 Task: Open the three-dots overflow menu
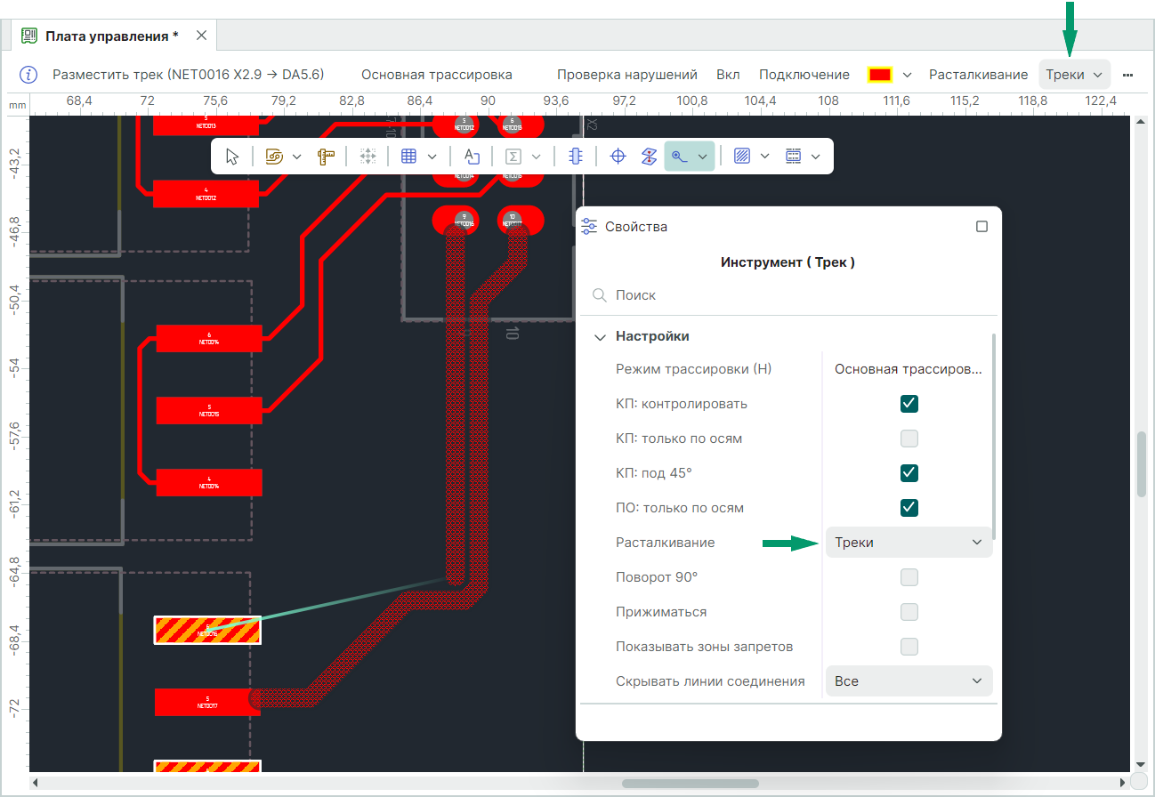[x=1128, y=75]
